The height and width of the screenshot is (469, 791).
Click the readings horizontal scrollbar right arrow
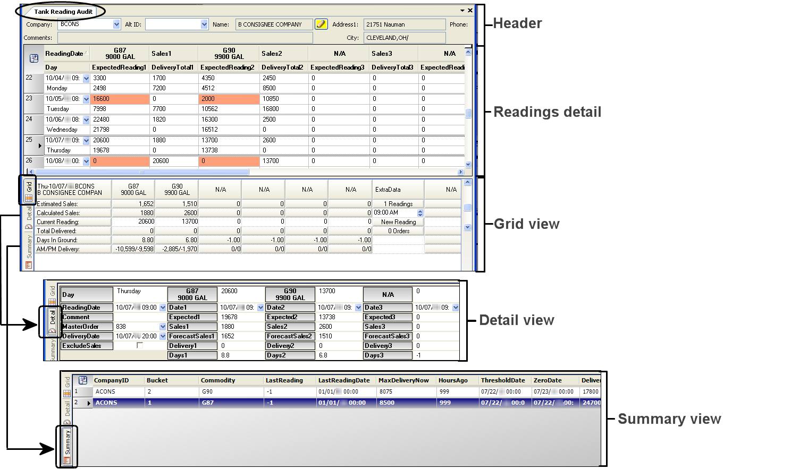tap(460, 172)
